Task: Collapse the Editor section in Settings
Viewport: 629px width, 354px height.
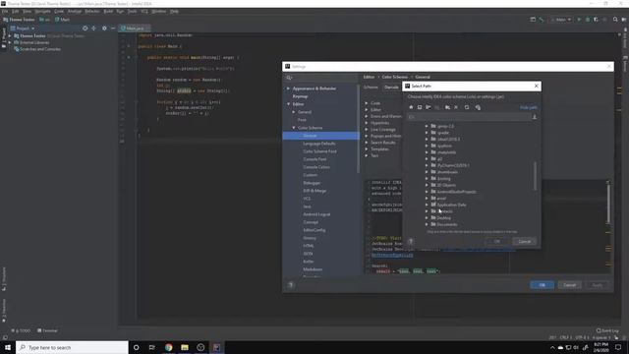Action: coord(288,104)
